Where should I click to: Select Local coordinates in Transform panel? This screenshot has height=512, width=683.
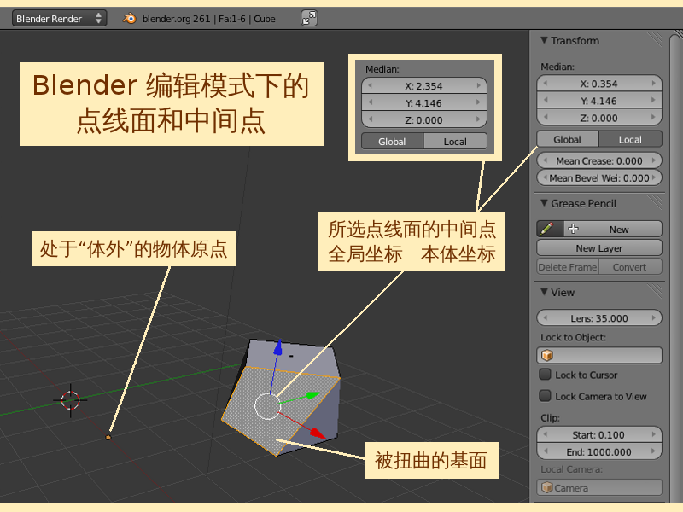coord(630,139)
